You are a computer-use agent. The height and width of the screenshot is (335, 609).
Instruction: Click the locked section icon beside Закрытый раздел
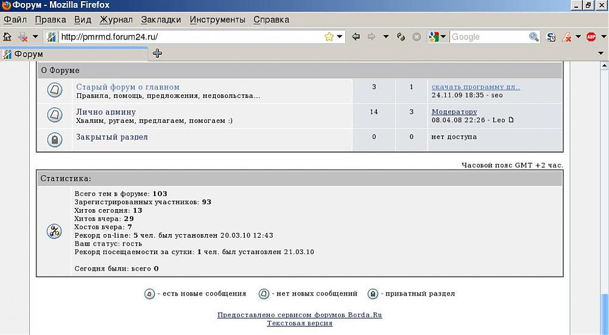click(x=55, y=140)
